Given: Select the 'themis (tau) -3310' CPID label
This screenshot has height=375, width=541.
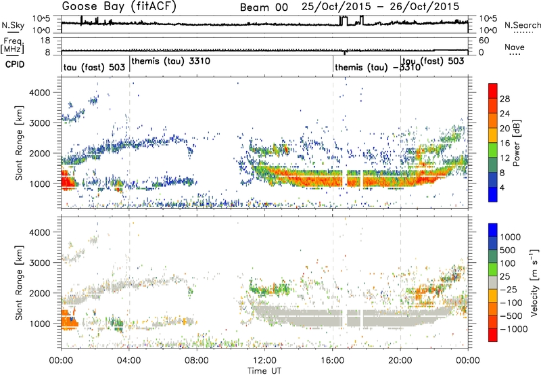Looking at the screenshot, I should 377,67.
